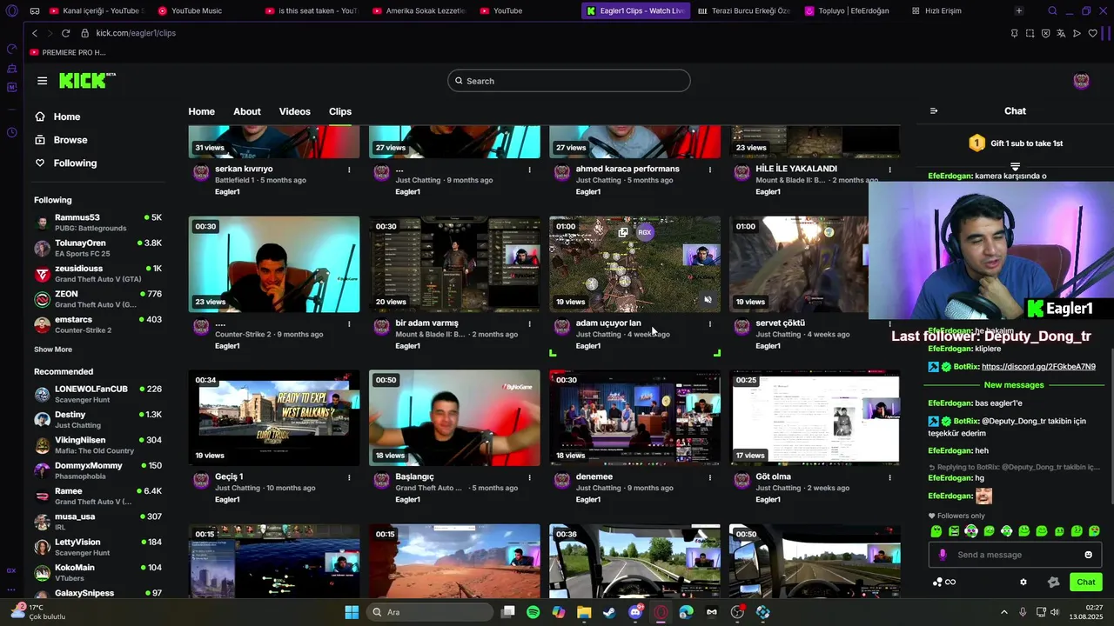
Task: Open options for 'servet çöktü' clip
Action: (889, 323)
